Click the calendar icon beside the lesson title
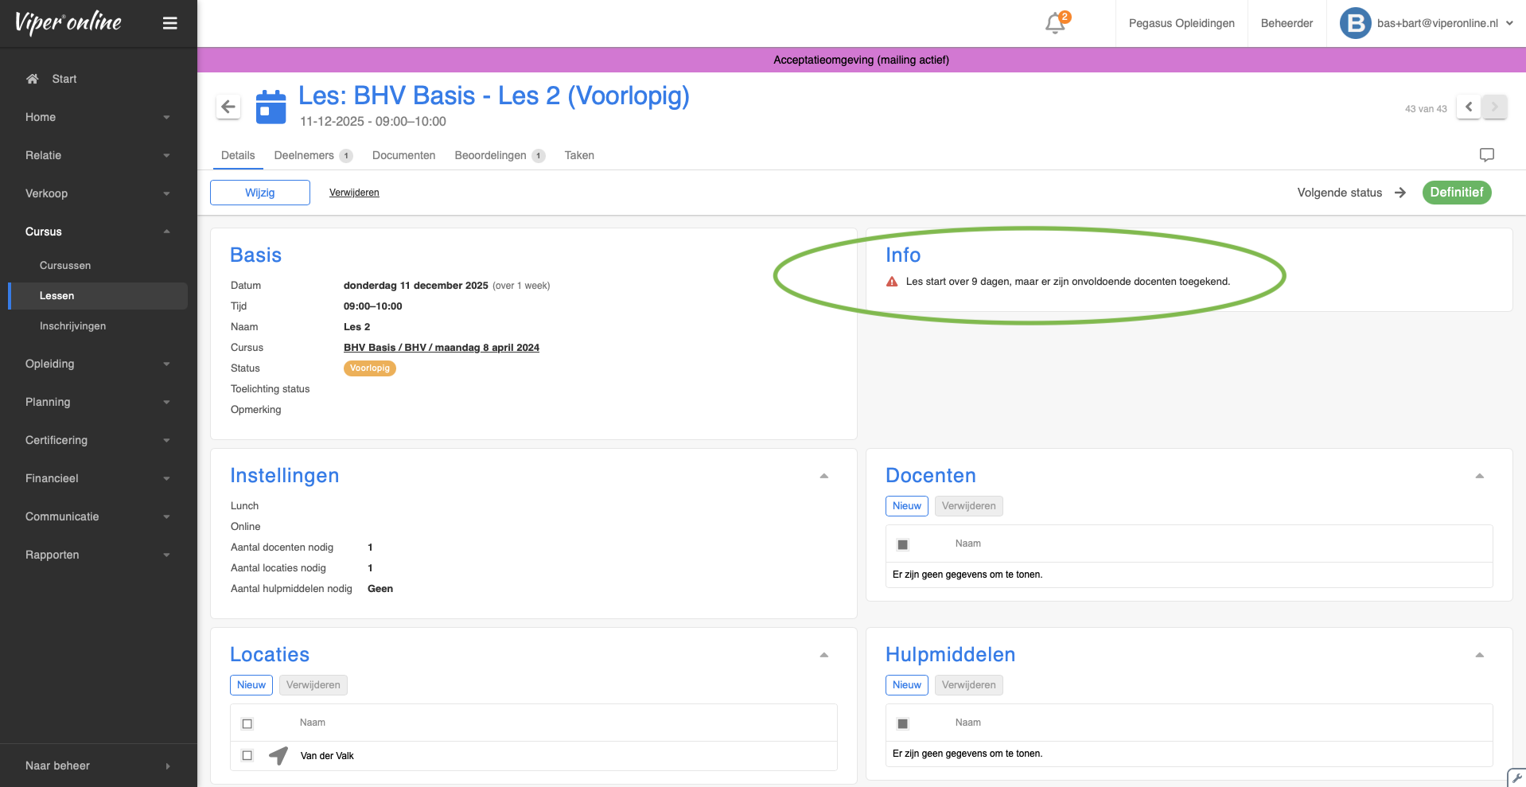 (271, 106)
